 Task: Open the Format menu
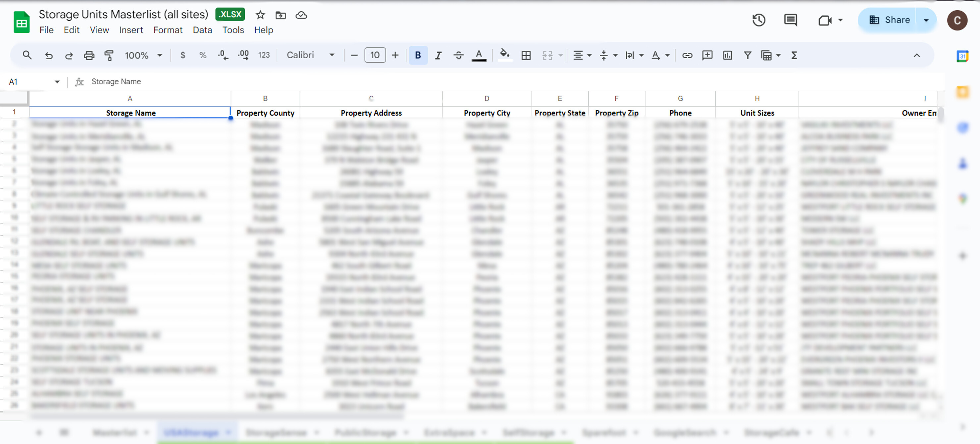(x=167, y=30)
